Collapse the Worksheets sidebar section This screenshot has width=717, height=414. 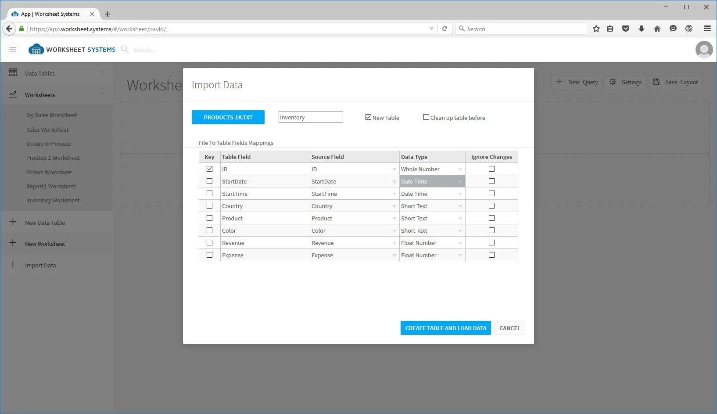pos(102,94)
